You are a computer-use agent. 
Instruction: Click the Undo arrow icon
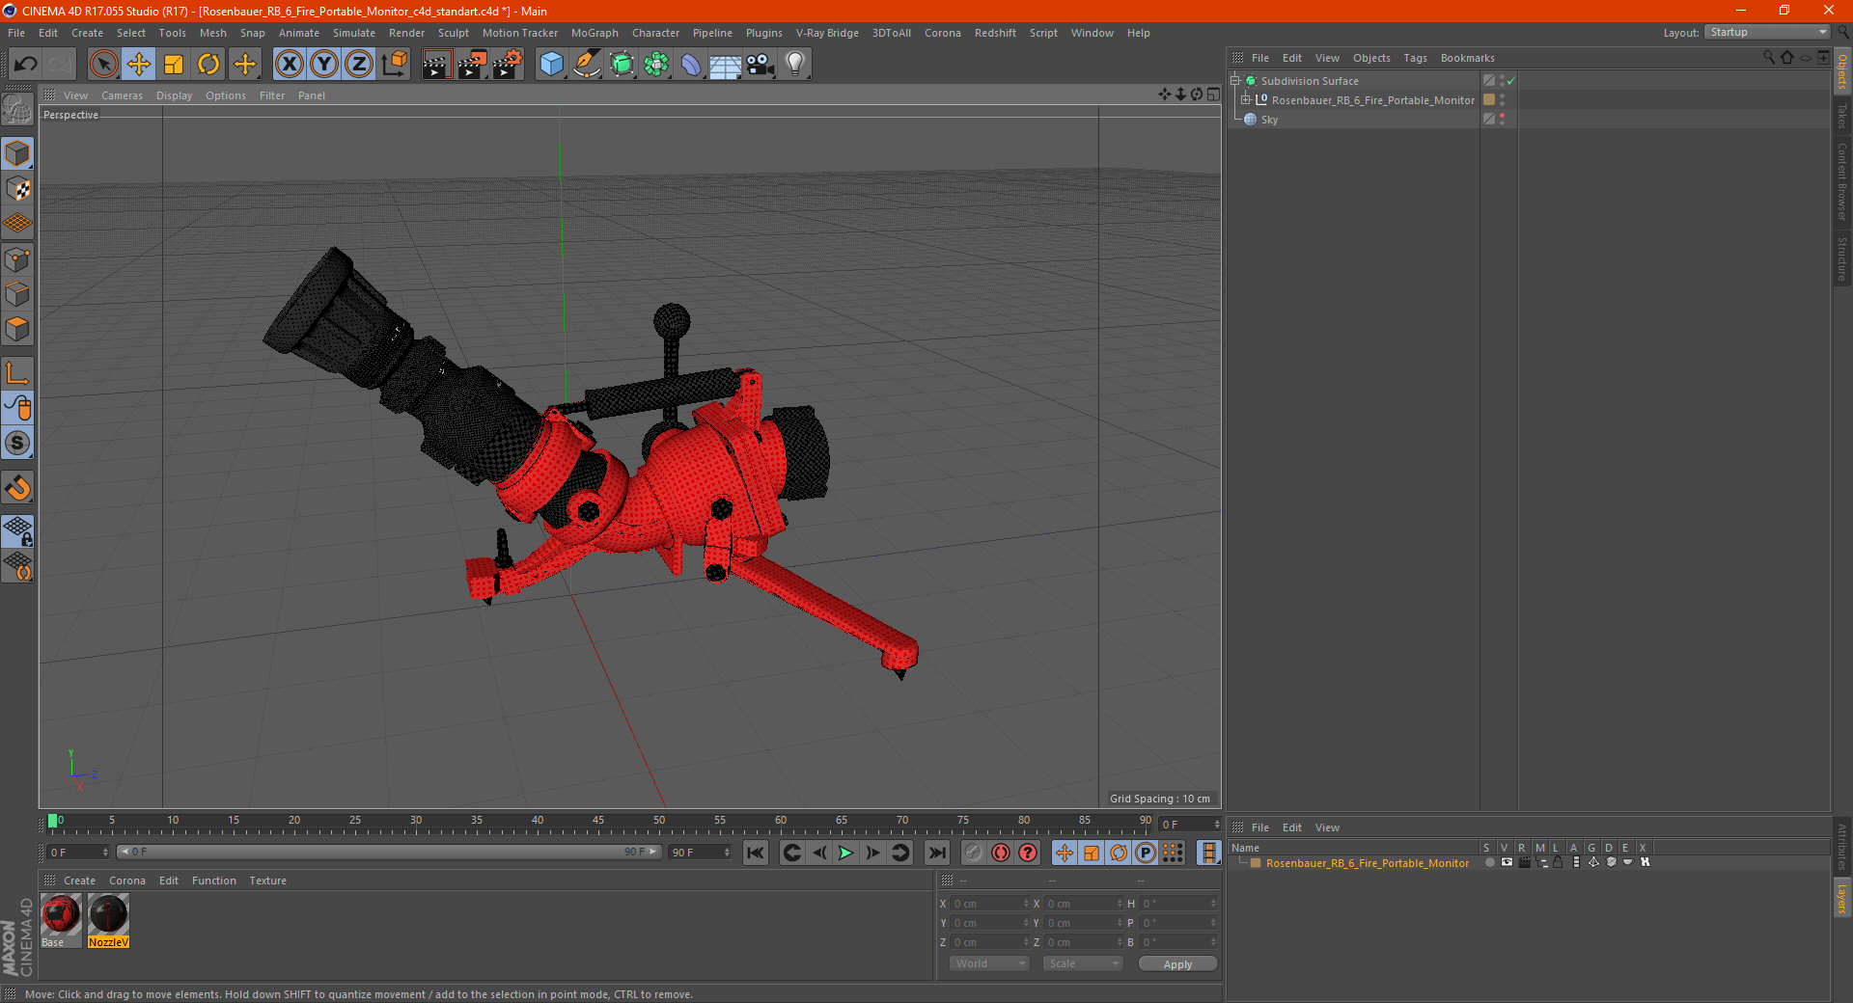(26, 65)
